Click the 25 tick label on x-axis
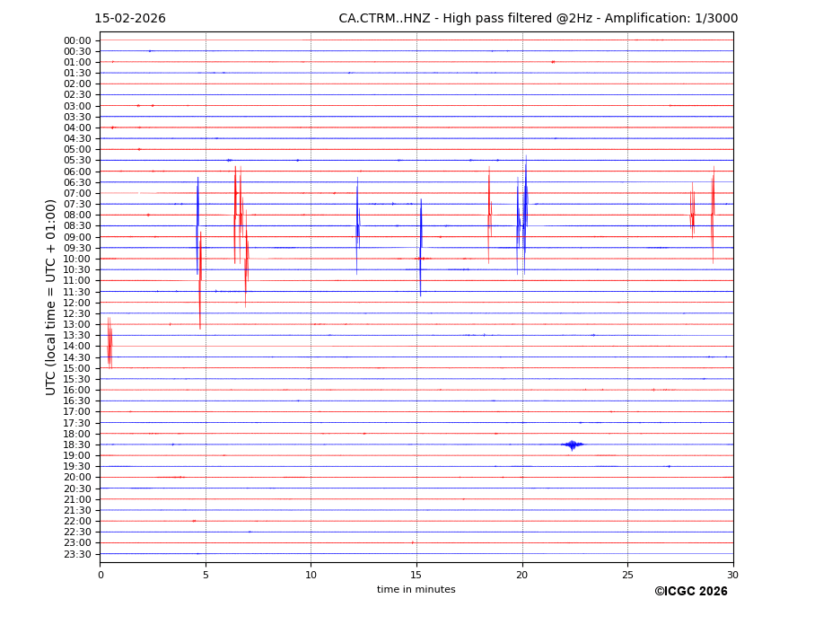 pyautogui.click(x=627, y=575)
